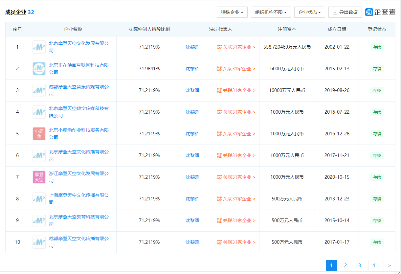401x274 pixels.
Task: Click the date 2002-01-22
Action: point(337,47)
